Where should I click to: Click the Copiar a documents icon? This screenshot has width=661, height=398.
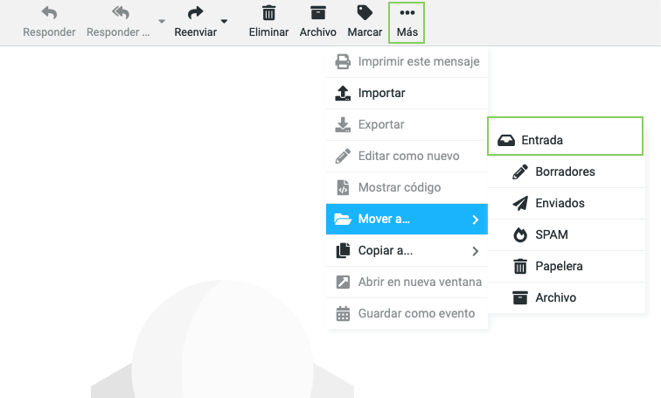(343, 250)
